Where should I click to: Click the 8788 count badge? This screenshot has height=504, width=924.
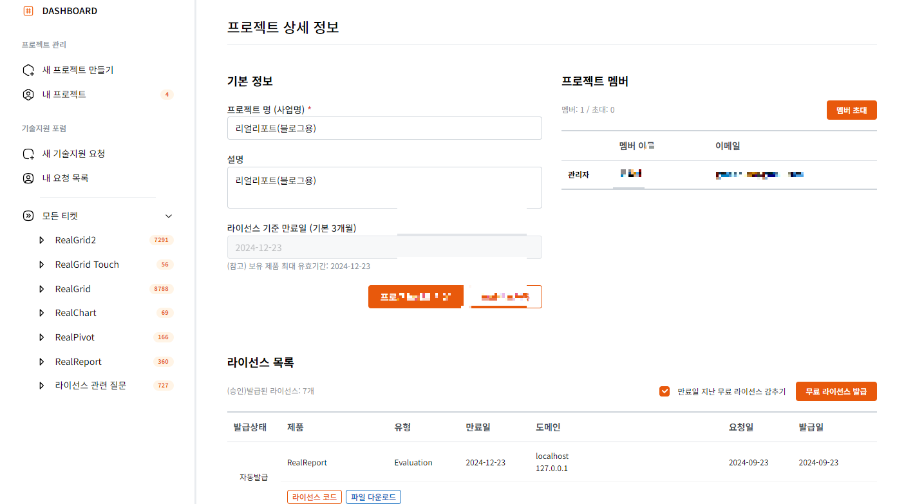[161, 289]
